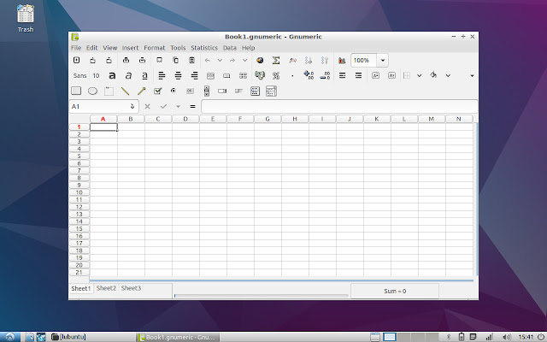The height and width of the screenshot is (342, 547).
Task: Increase indent in the format toolbar
Action: pyautogui.click(x=358, y=75)
